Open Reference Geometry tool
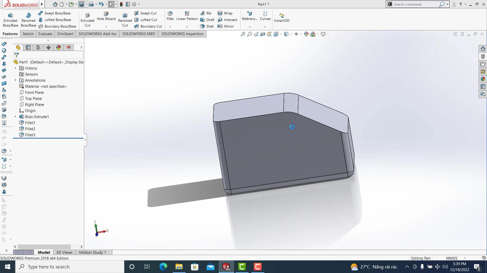 pos(250,16)
